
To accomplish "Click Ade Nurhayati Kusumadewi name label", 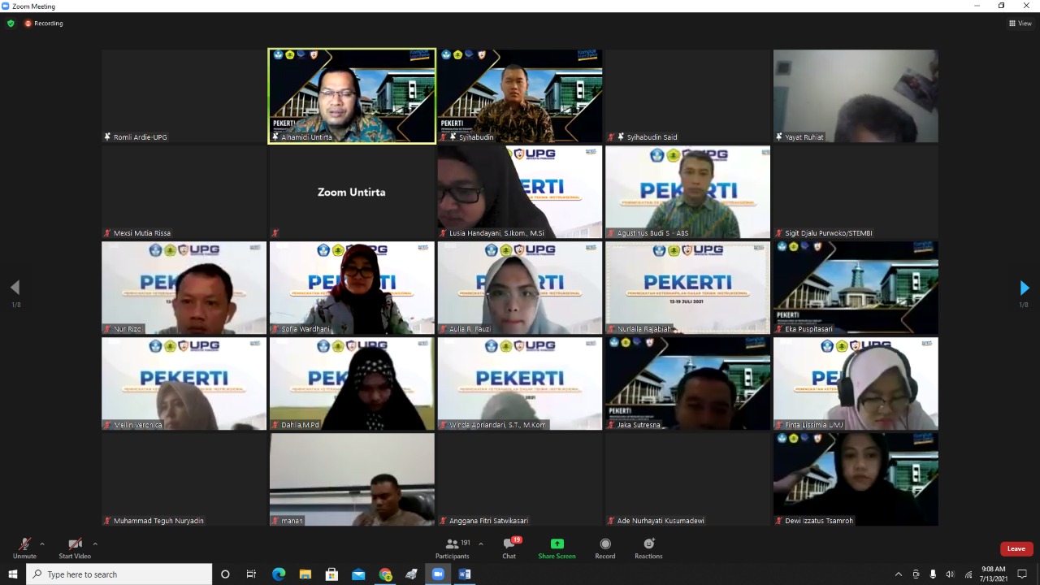I will coord(661,521).
